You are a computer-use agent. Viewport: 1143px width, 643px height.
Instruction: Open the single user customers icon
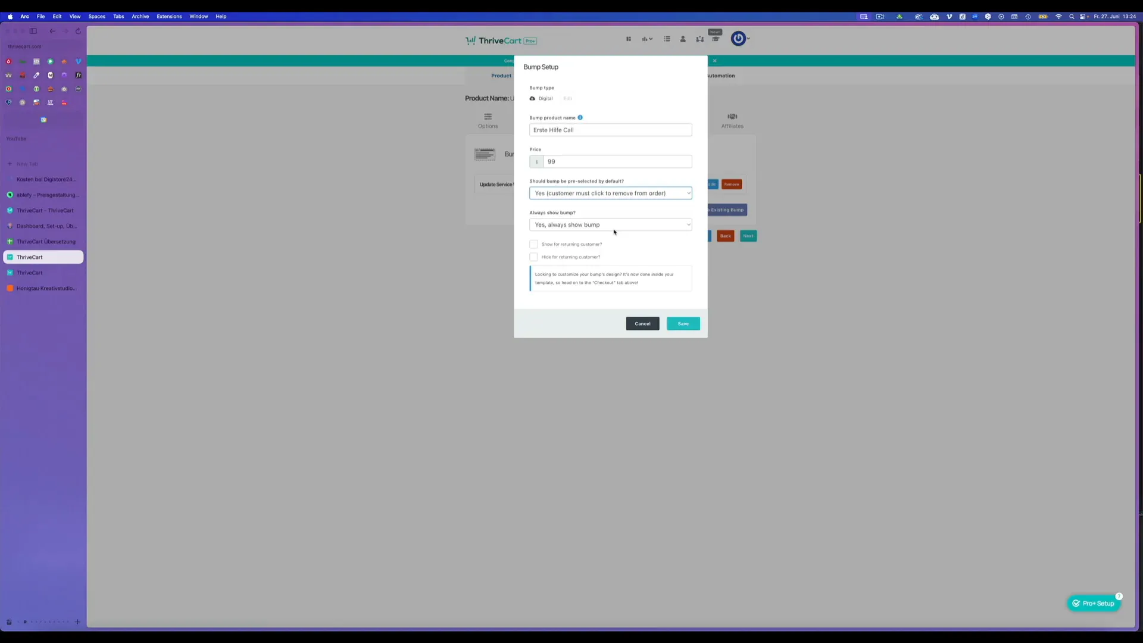point(683,39)
